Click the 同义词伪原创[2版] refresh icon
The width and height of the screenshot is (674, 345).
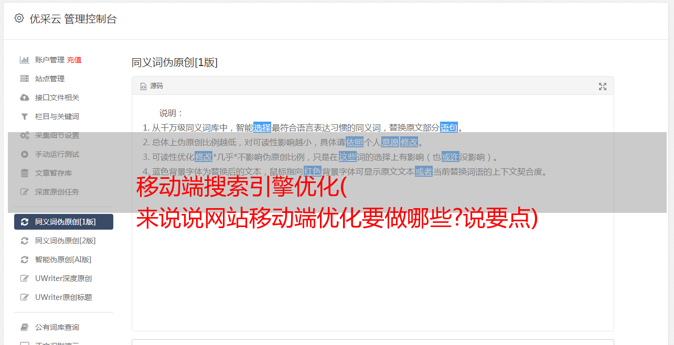pos(24,241)
